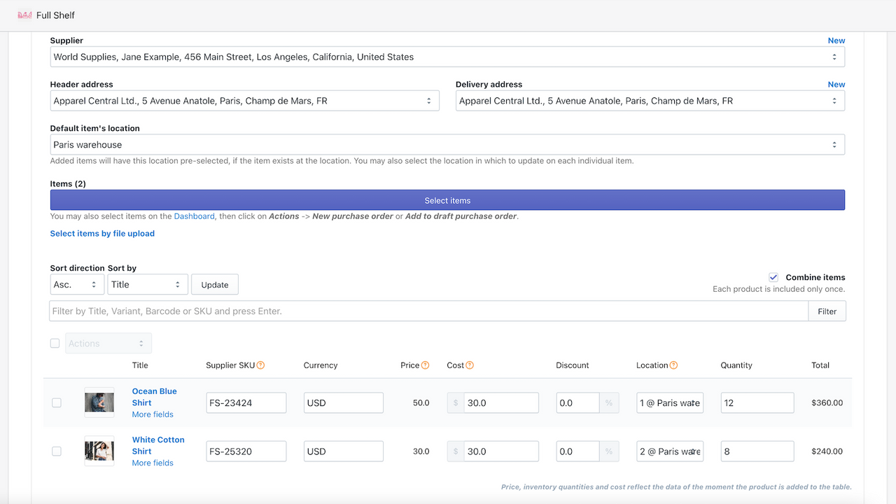Open Ocean Blue Shirt product thumbnail
The image size is (896, 504).
coord(99,402)
